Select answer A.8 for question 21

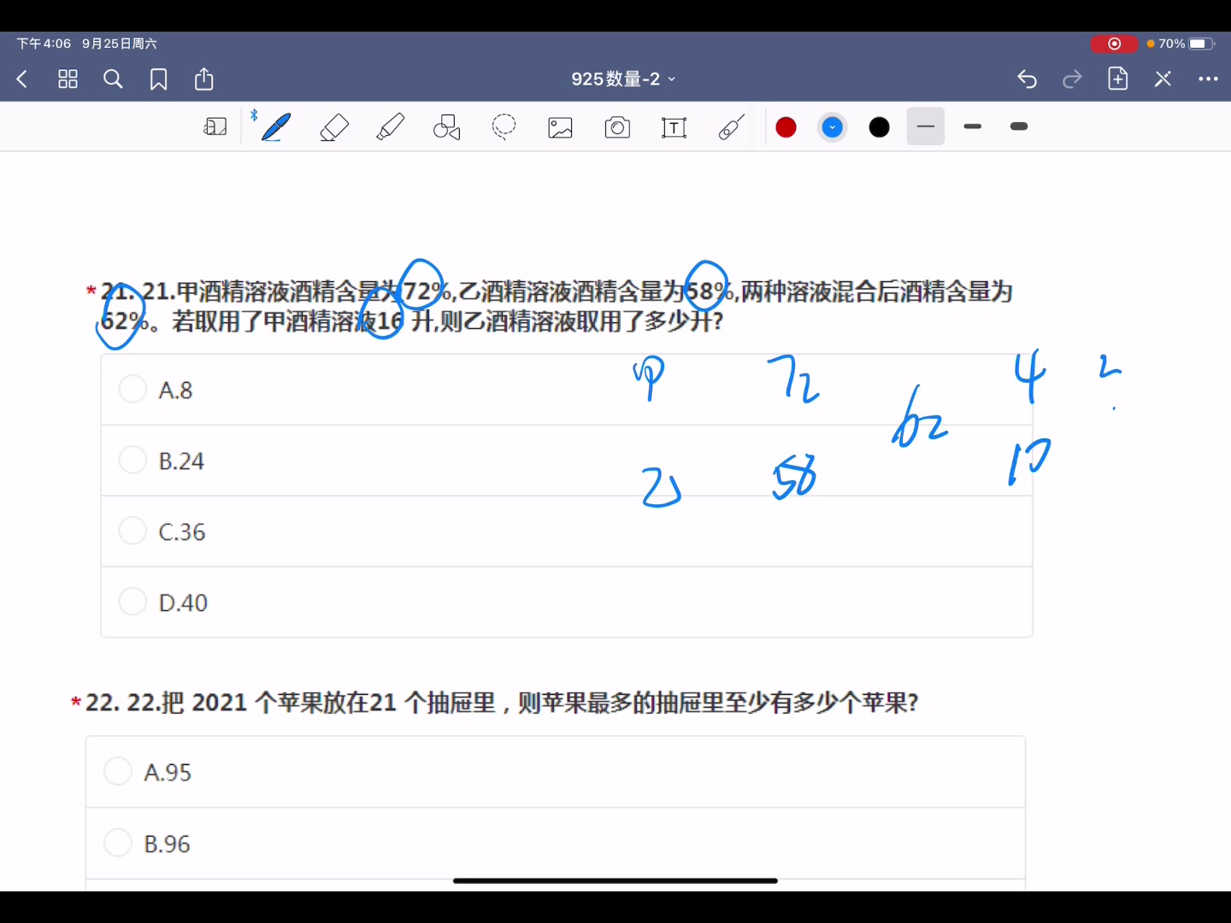click(x=566, y=390)
